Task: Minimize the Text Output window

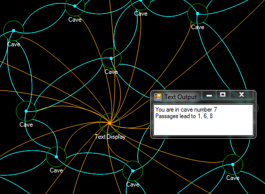Action: pyautogui.click(x=209, y=95)
